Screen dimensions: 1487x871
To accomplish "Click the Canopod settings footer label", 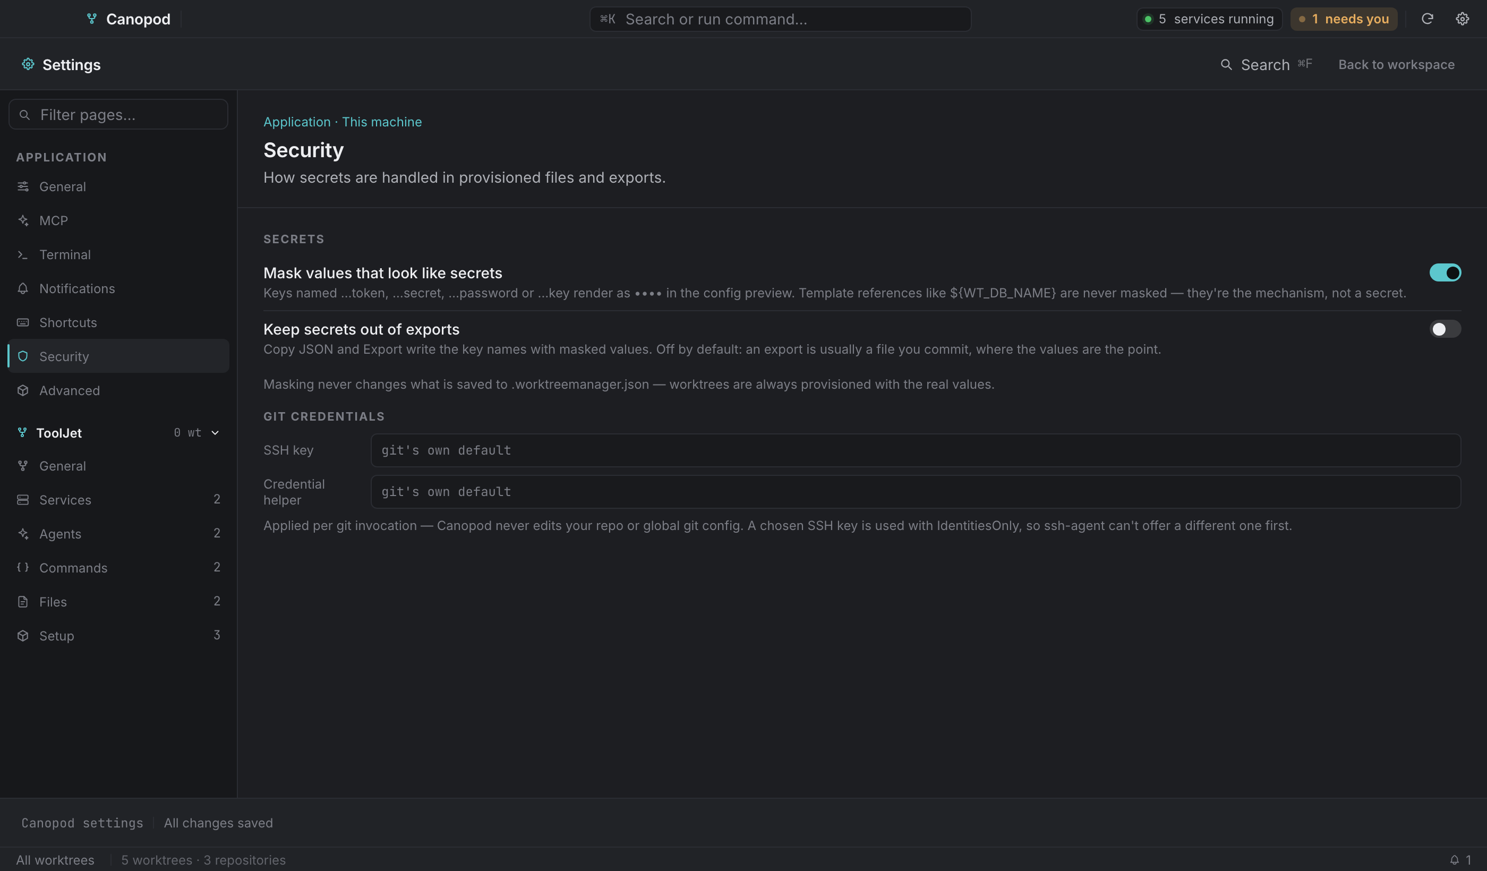I will 82,823.
